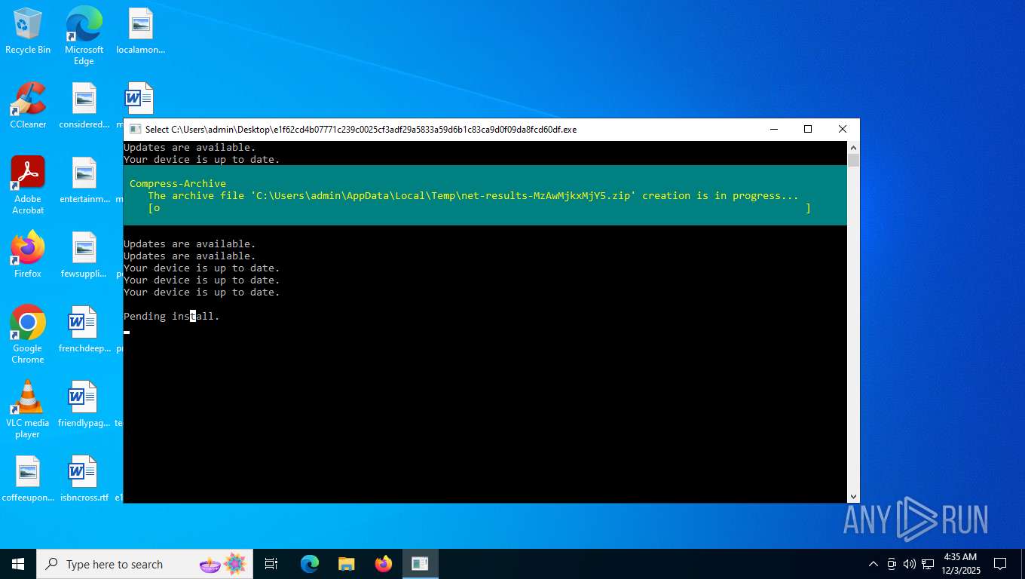Viewport: 1025px width, 579px height.
Task: Switch to the running console app in taskbar
Action: click(x=420, y=564)
